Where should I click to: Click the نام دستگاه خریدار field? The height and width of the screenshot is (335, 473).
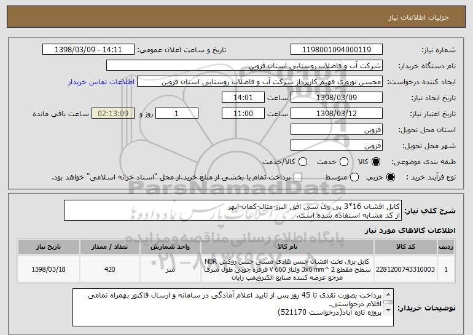[244, 66]
